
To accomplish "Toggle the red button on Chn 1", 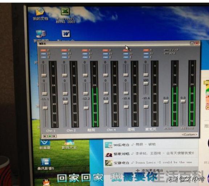I will (44, 50).
